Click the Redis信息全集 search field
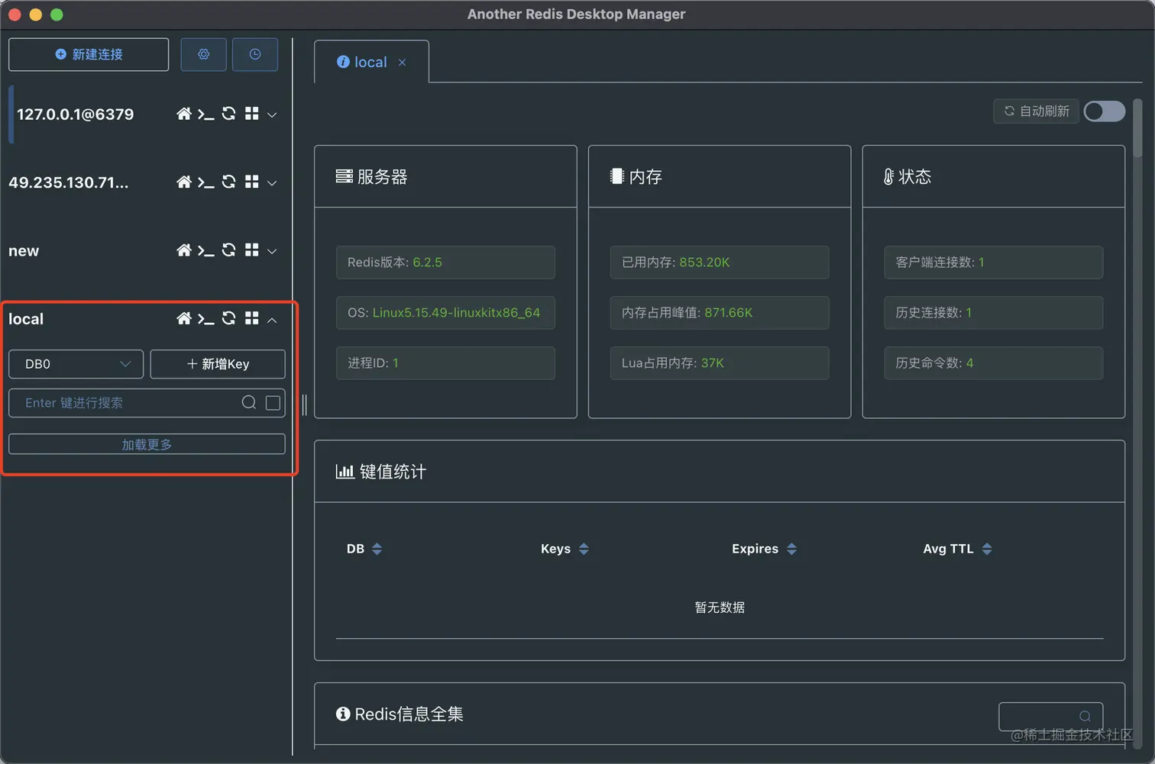 coord(1051,716)
